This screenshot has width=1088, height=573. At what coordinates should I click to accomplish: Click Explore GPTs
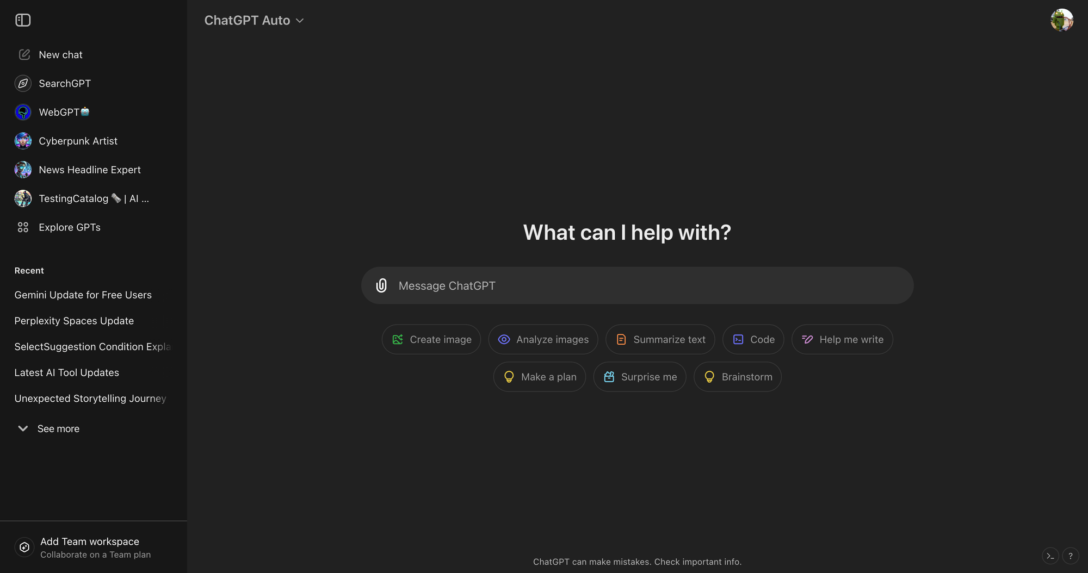pyautogui.click(x=69, y=227)
